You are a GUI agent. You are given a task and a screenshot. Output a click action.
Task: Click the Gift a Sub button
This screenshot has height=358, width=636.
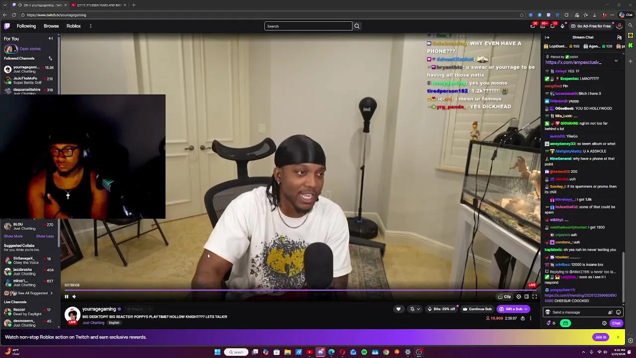[x=513, y=309]
